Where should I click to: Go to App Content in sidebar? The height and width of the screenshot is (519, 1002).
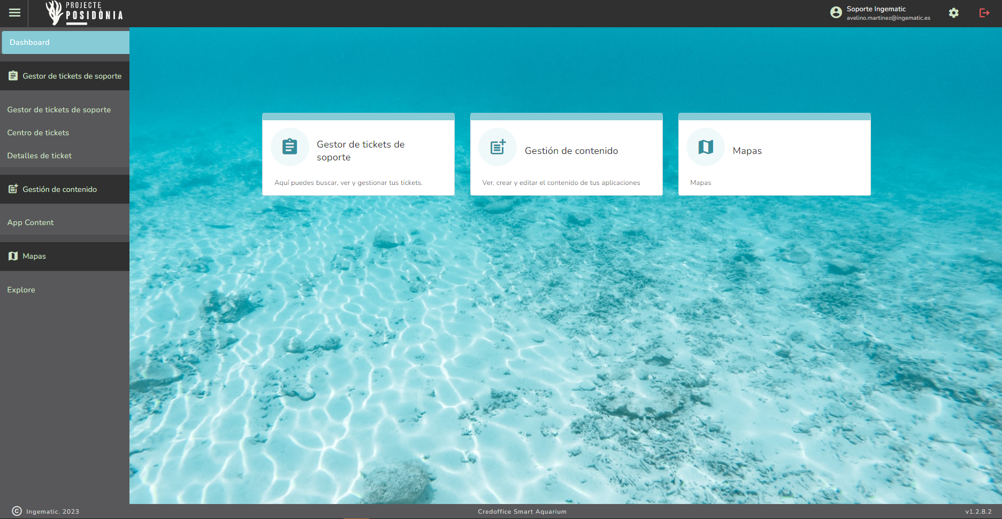tap(30, 222)
